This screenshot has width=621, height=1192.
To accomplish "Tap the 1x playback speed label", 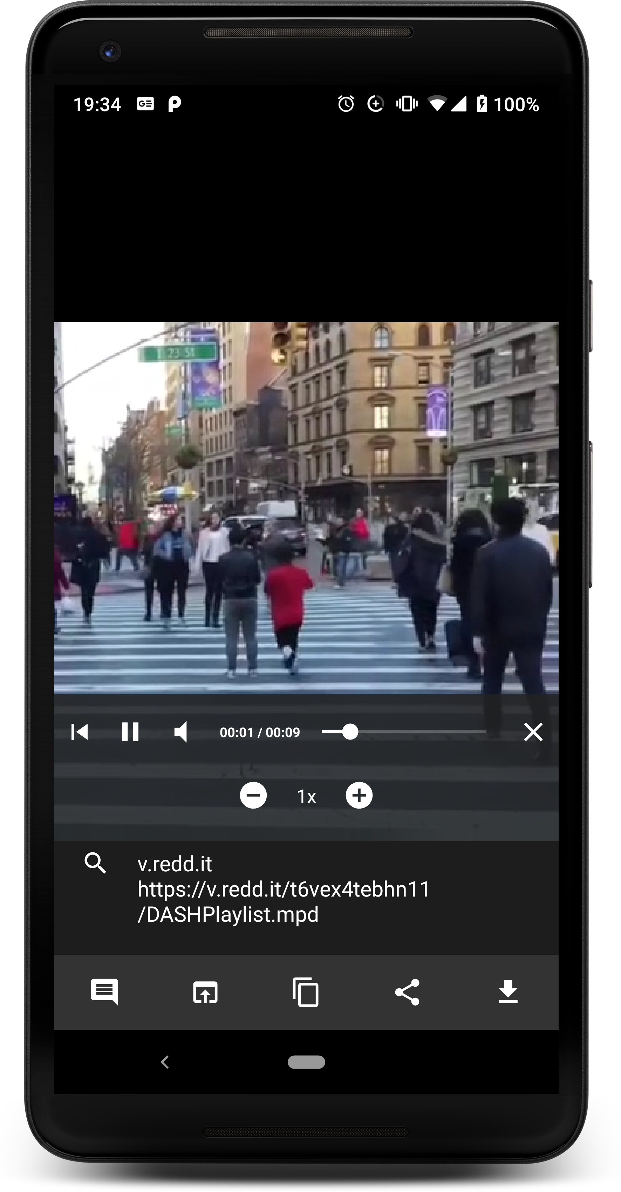I will point(306,796).
